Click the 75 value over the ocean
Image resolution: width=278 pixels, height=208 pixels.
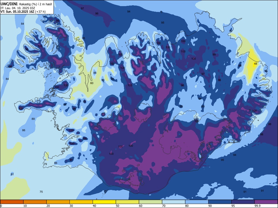[41, 192]
